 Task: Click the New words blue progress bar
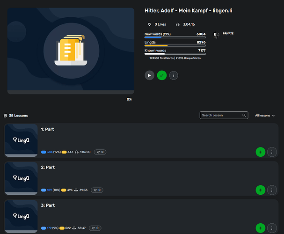point(175,37)
